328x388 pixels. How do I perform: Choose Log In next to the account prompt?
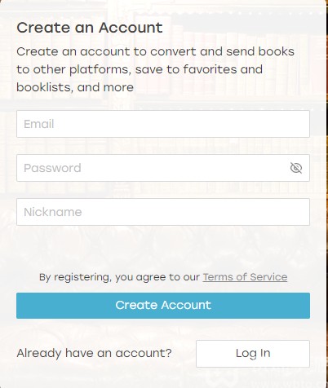click(253, 354)
